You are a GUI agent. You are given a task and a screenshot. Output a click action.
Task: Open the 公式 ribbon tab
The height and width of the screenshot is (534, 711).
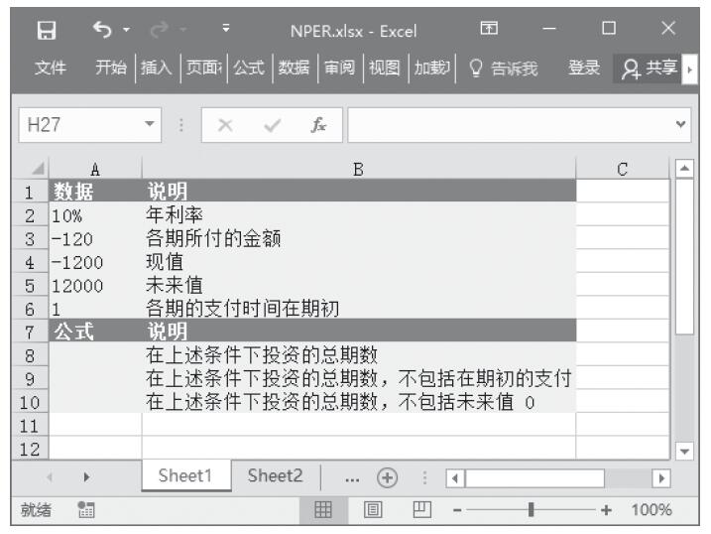pyautogui.click(x=252, y=67)
